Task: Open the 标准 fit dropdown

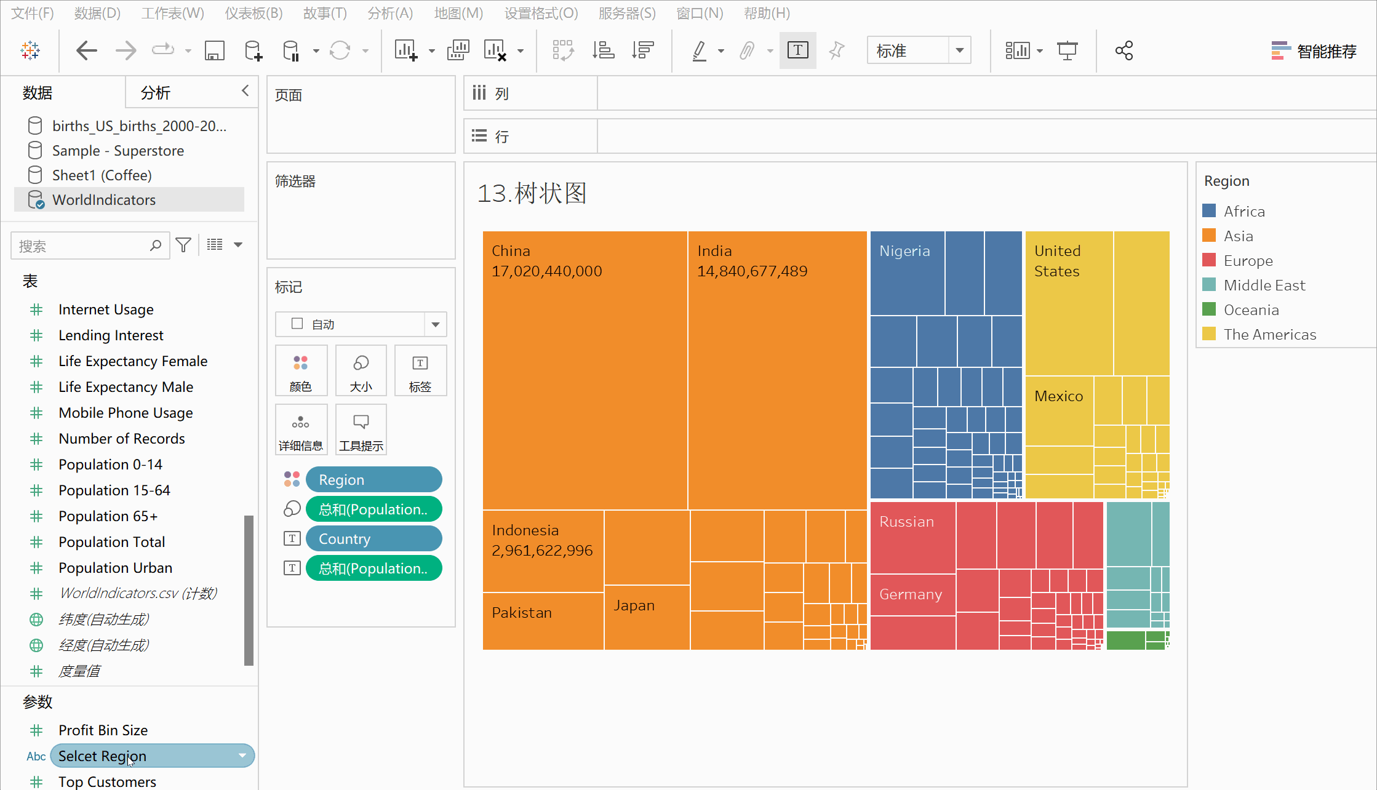Action: click(x=959, y=50)
